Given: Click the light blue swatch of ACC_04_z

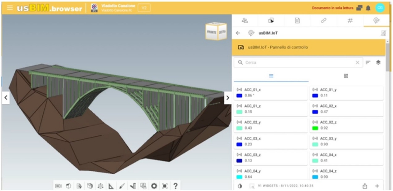Looking at the screenshot, I should tap(315, 177).
